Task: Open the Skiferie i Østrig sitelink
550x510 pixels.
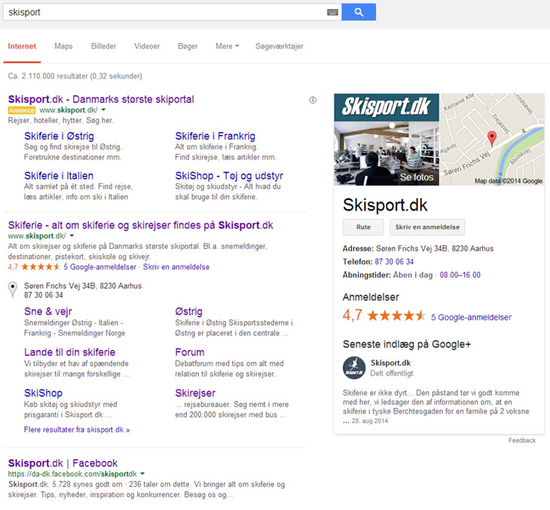Action: click(x=59, y=136)
